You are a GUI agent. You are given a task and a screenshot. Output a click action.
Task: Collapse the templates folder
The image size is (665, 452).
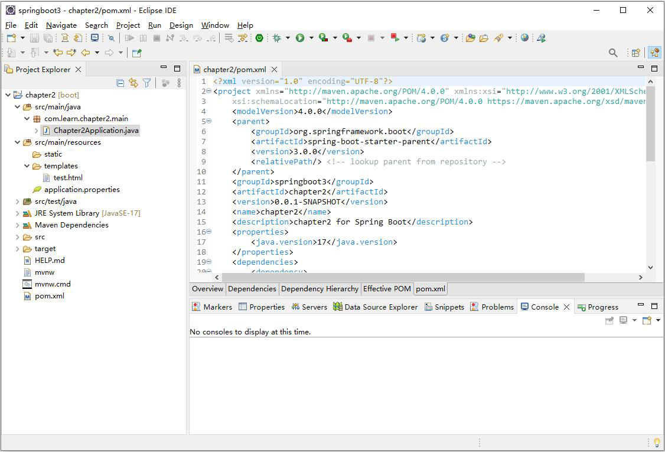[x=27, y=166]
